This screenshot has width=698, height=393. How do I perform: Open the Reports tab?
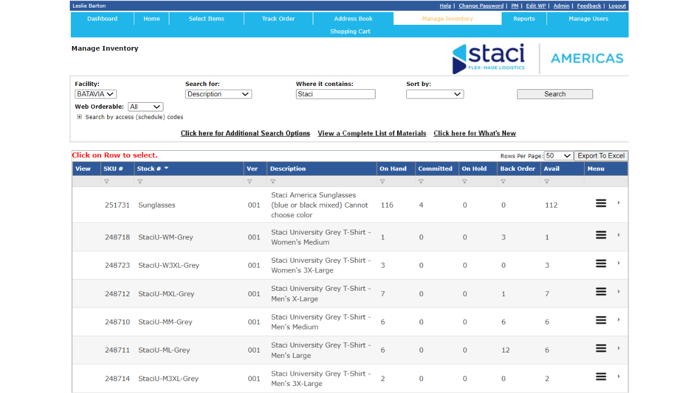click(524, 18)
